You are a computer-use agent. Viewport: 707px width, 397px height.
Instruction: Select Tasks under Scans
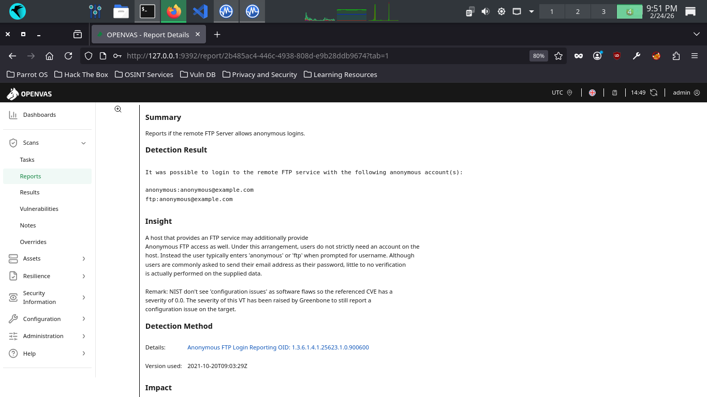click(x=27, y=160)
